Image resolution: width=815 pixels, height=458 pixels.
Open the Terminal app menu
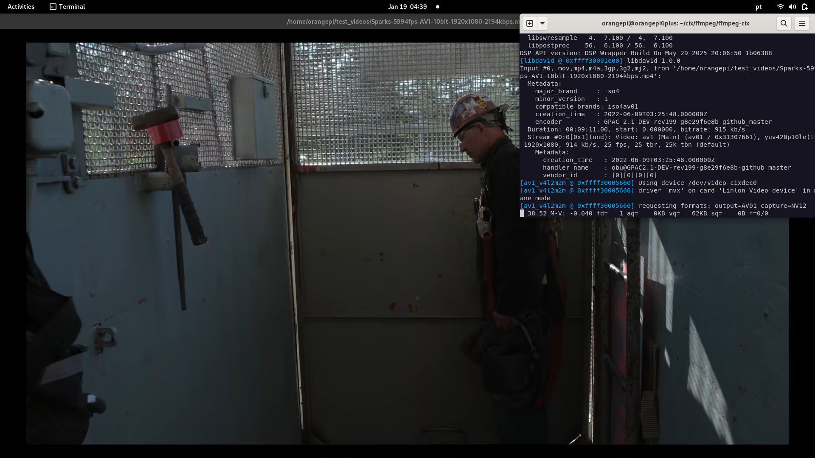(x=72, y=7)
